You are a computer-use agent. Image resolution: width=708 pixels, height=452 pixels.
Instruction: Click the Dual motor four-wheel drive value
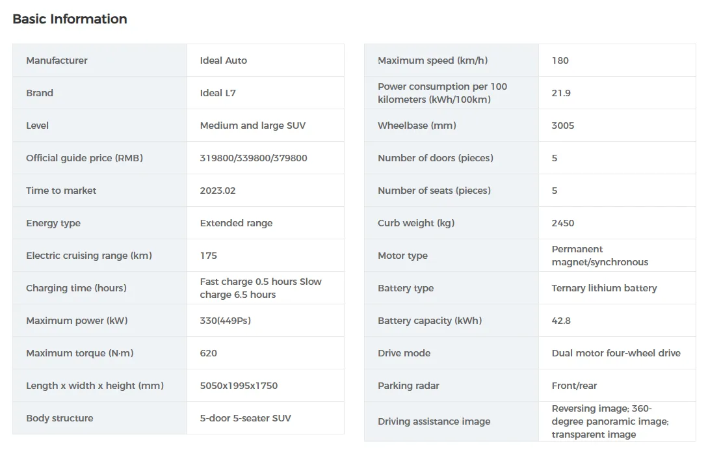pos(616,353)
